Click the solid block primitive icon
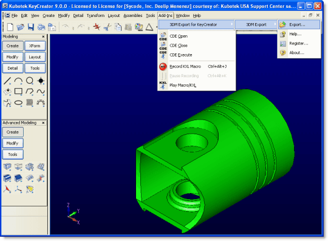The image size is (328, 241). 7,167
